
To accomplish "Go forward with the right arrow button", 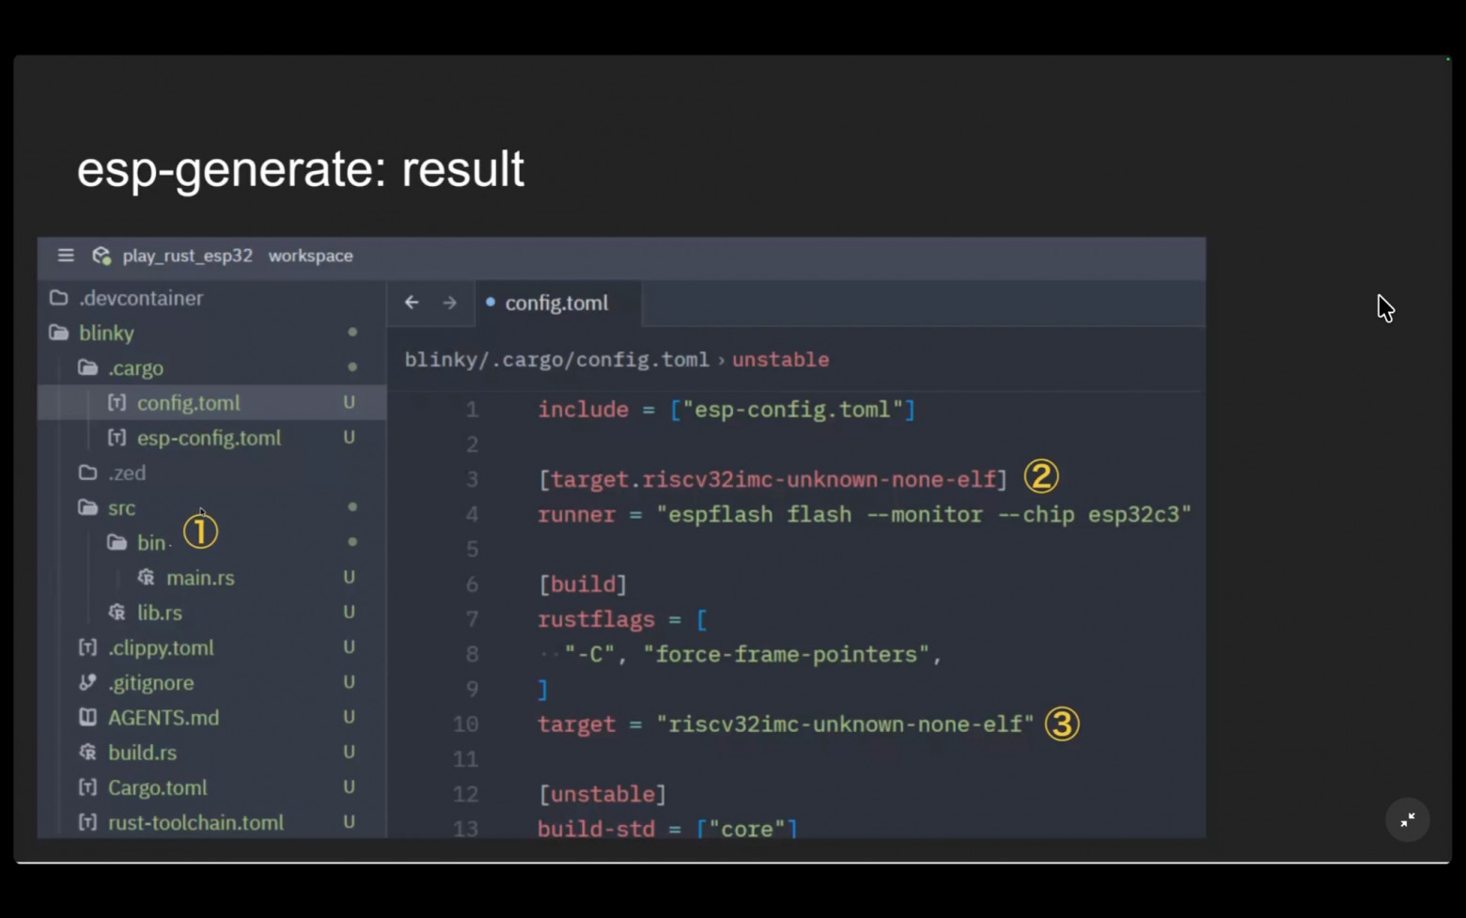I will pos(450,303).
